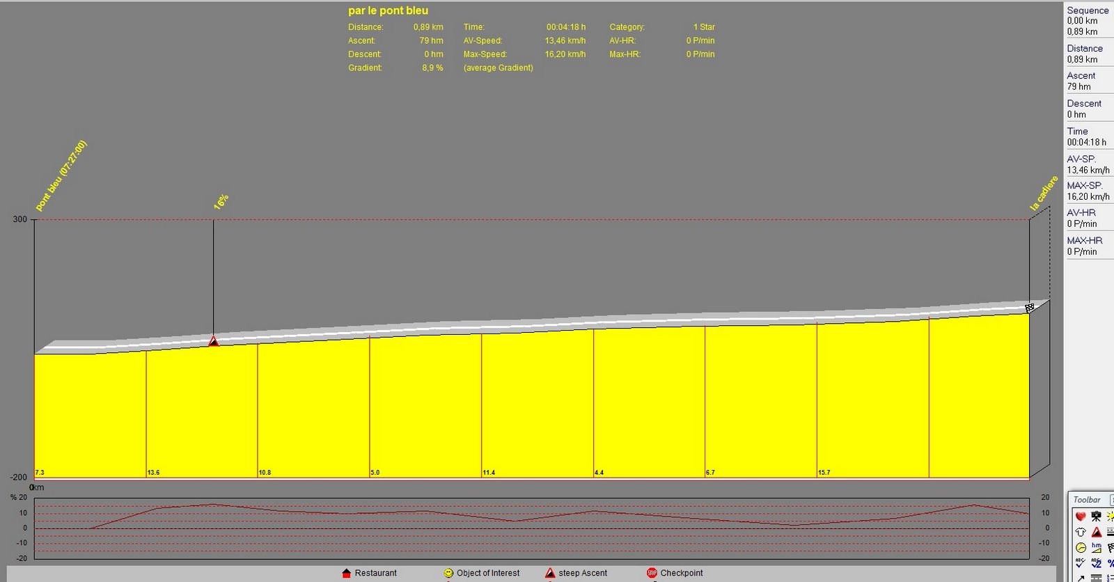Click the sidebar 'MAX-HR' heading

pos(1085,240)
